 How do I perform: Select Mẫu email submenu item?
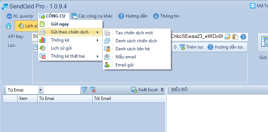coord(137,57)
